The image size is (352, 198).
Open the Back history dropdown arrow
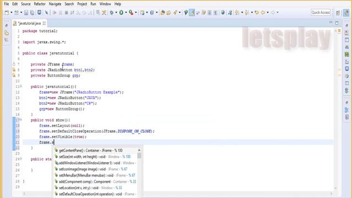pos(268,13)
